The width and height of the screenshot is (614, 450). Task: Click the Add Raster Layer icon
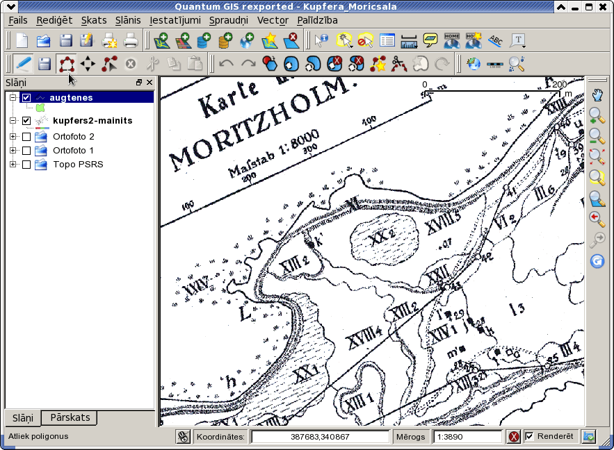(x=184, y=40)
